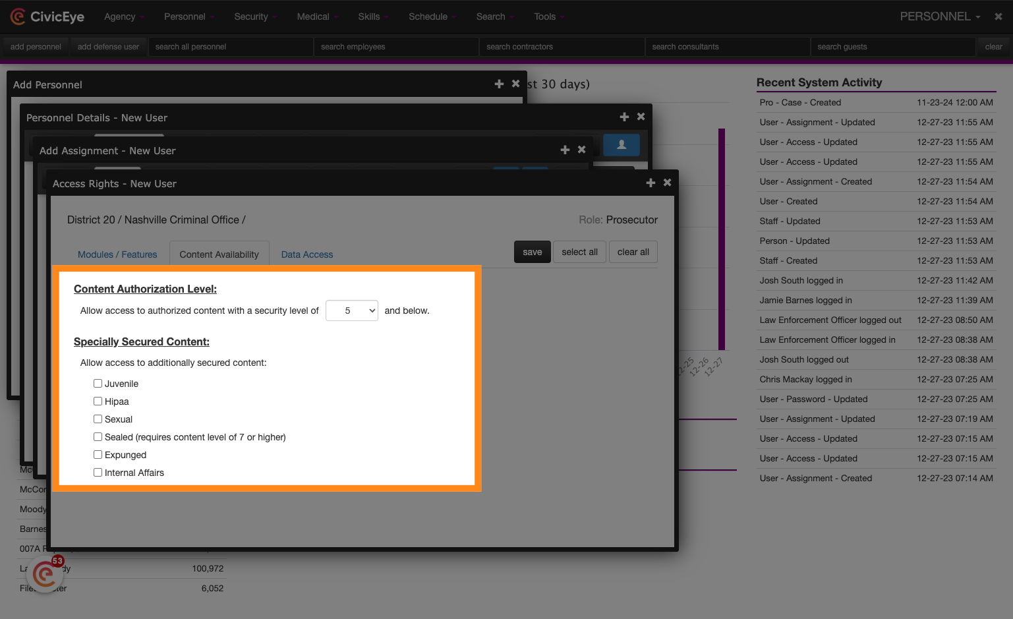1013x619 pixels.
Task: Open 'Pro - Case - Created' activity entry
Action: pyautogui.click(x=877, y=102)
